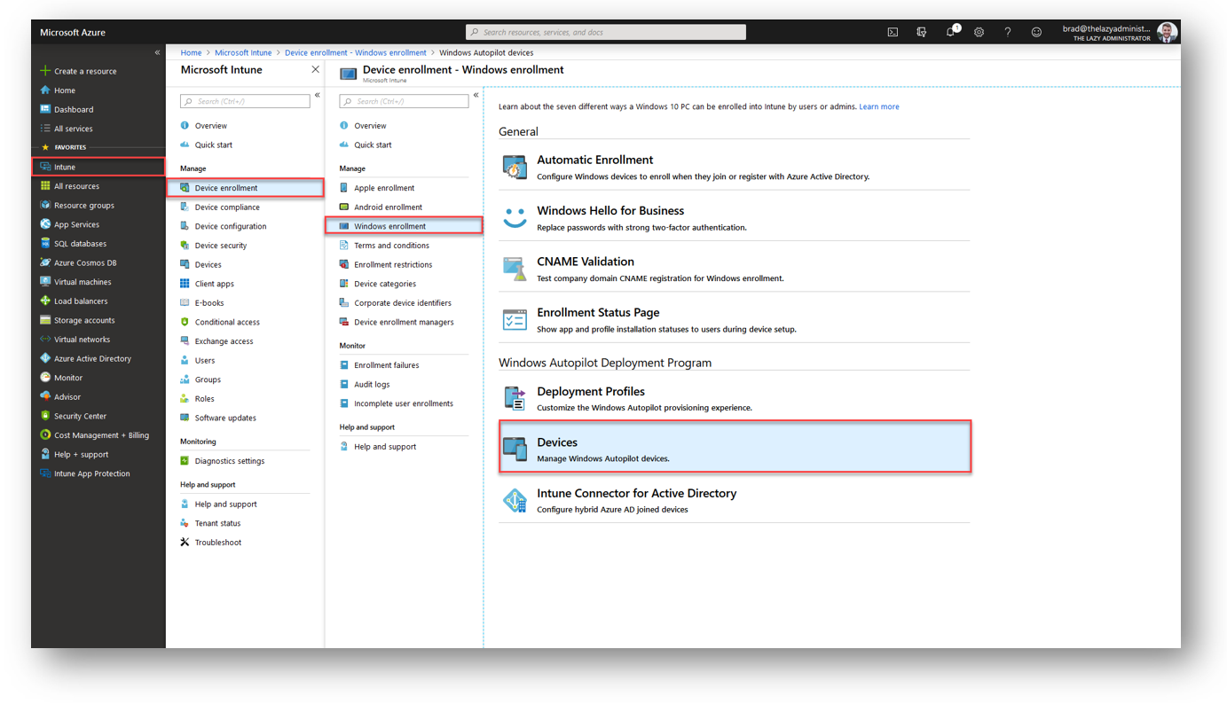Click Learn more link

click(x=879, y=106)
